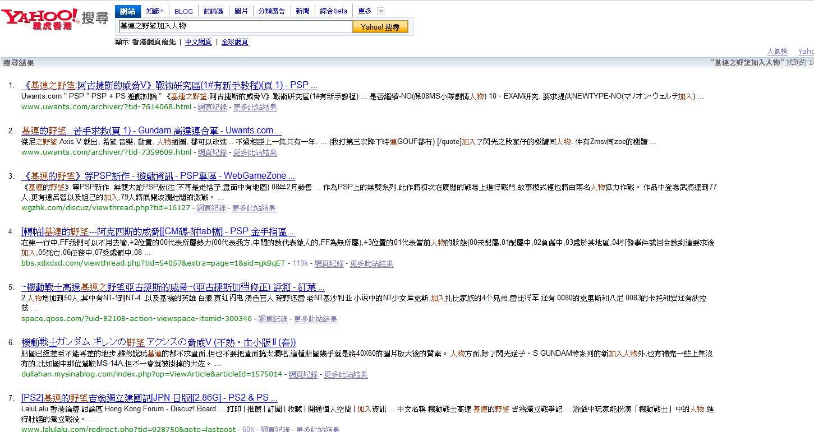Click the 香港網頁優先 display option text
The height and width of the screenshot is (432, 814).
coord(154,42)
